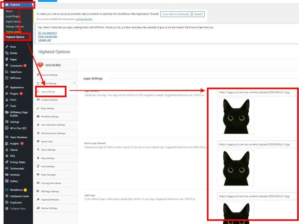The image size is (299, 224).
Task: Click the Highend red gem logo
Action: pyautogui.click(x=40, y=65)
